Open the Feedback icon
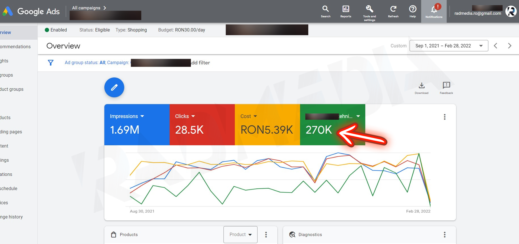519x244 pixels. tap(446, 87)
